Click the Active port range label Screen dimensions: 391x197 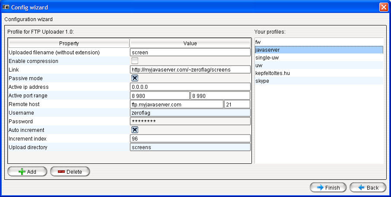(28, 96)
